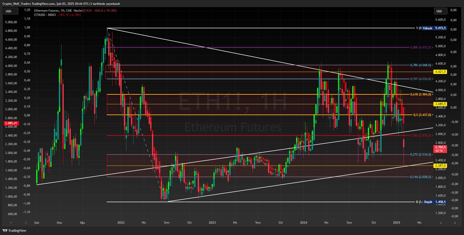Click the 1.200,0 value on right price scale
The height and width of the screenshot is (235, 464).
(x=441, y=213)
